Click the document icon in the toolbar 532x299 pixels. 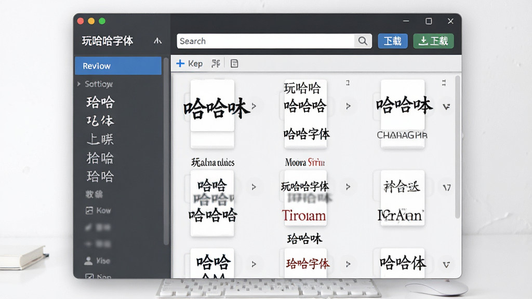(234, 63)
